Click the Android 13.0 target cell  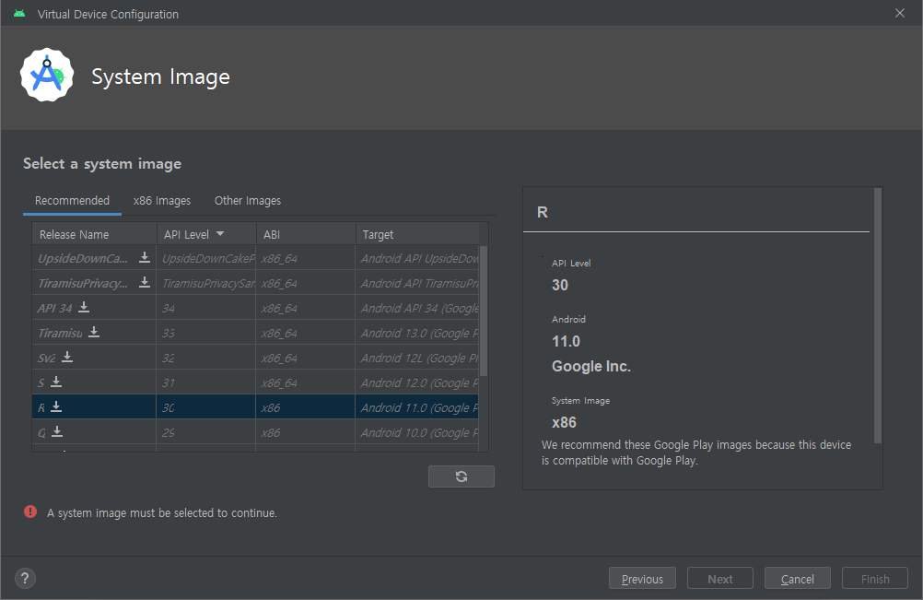tap(417, 333)
